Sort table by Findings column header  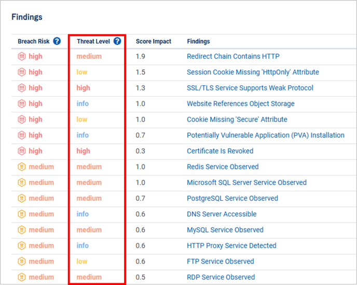(198, 42)
